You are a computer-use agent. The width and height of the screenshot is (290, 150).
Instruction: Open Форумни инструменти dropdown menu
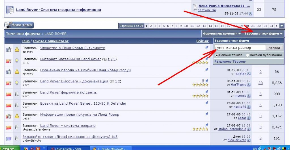[x=222, y=34]
